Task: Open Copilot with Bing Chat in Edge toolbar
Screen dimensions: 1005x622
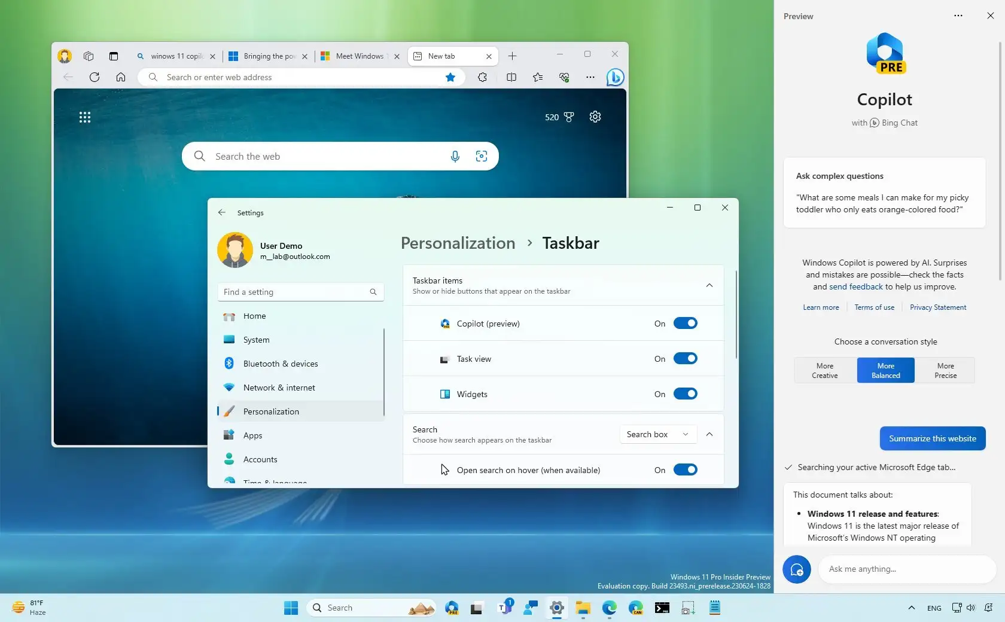Action: pyautogui.click(x=615, y=77)
